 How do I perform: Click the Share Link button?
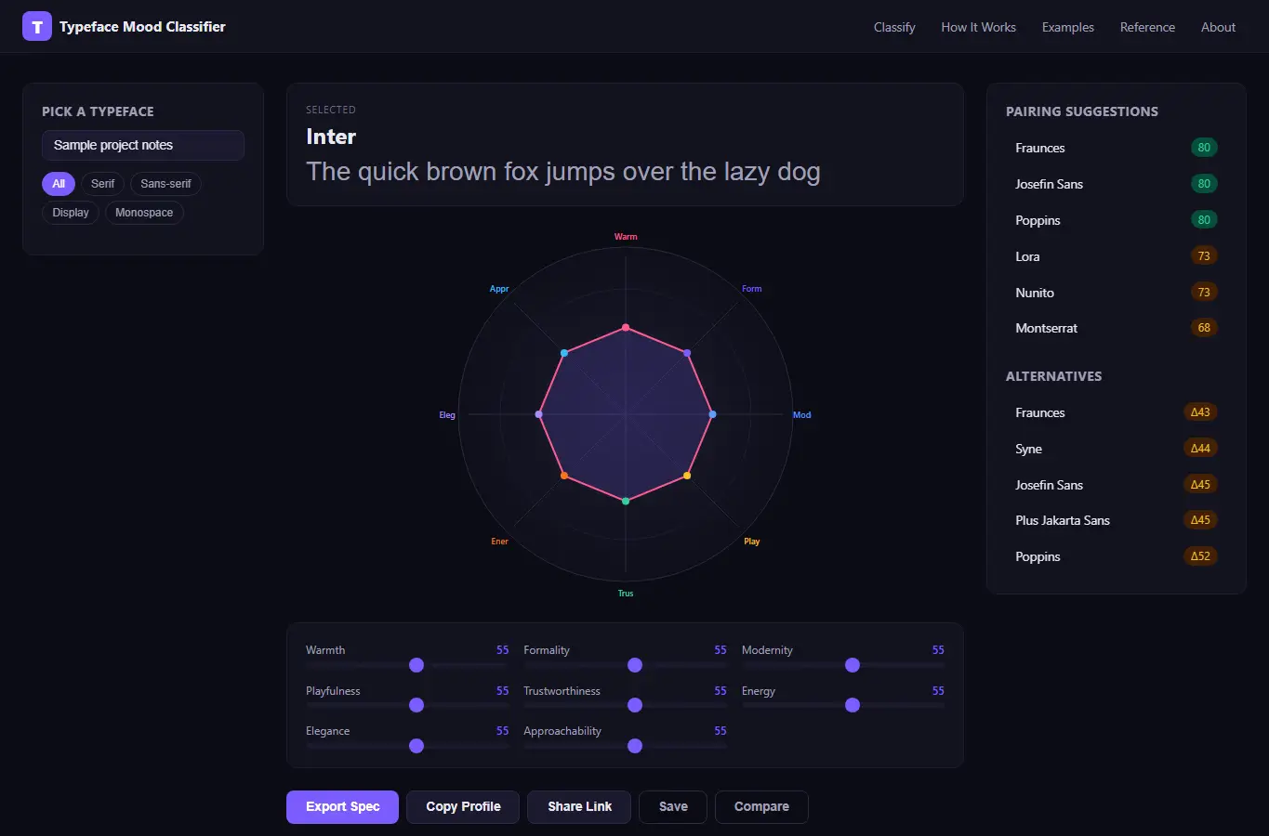click(x=579, y=806)
